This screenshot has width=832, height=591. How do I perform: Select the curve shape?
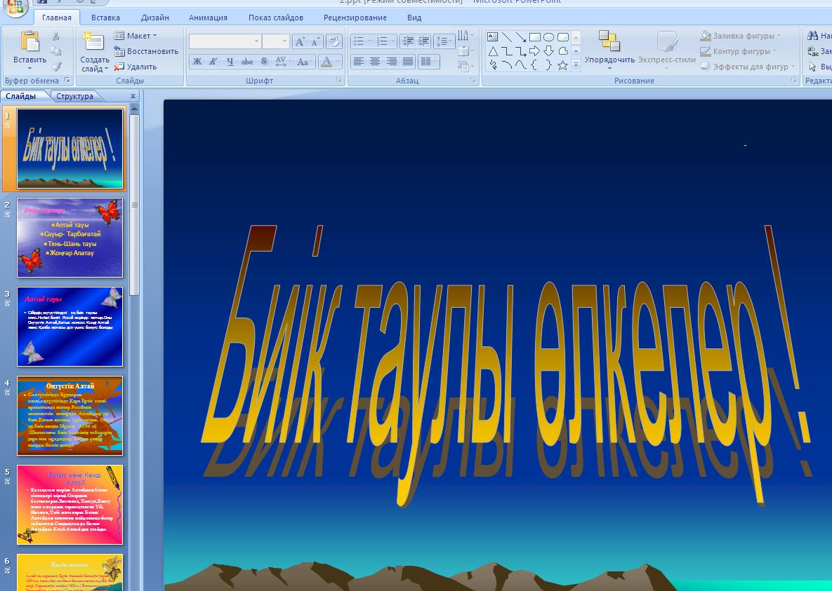[520, 65]
